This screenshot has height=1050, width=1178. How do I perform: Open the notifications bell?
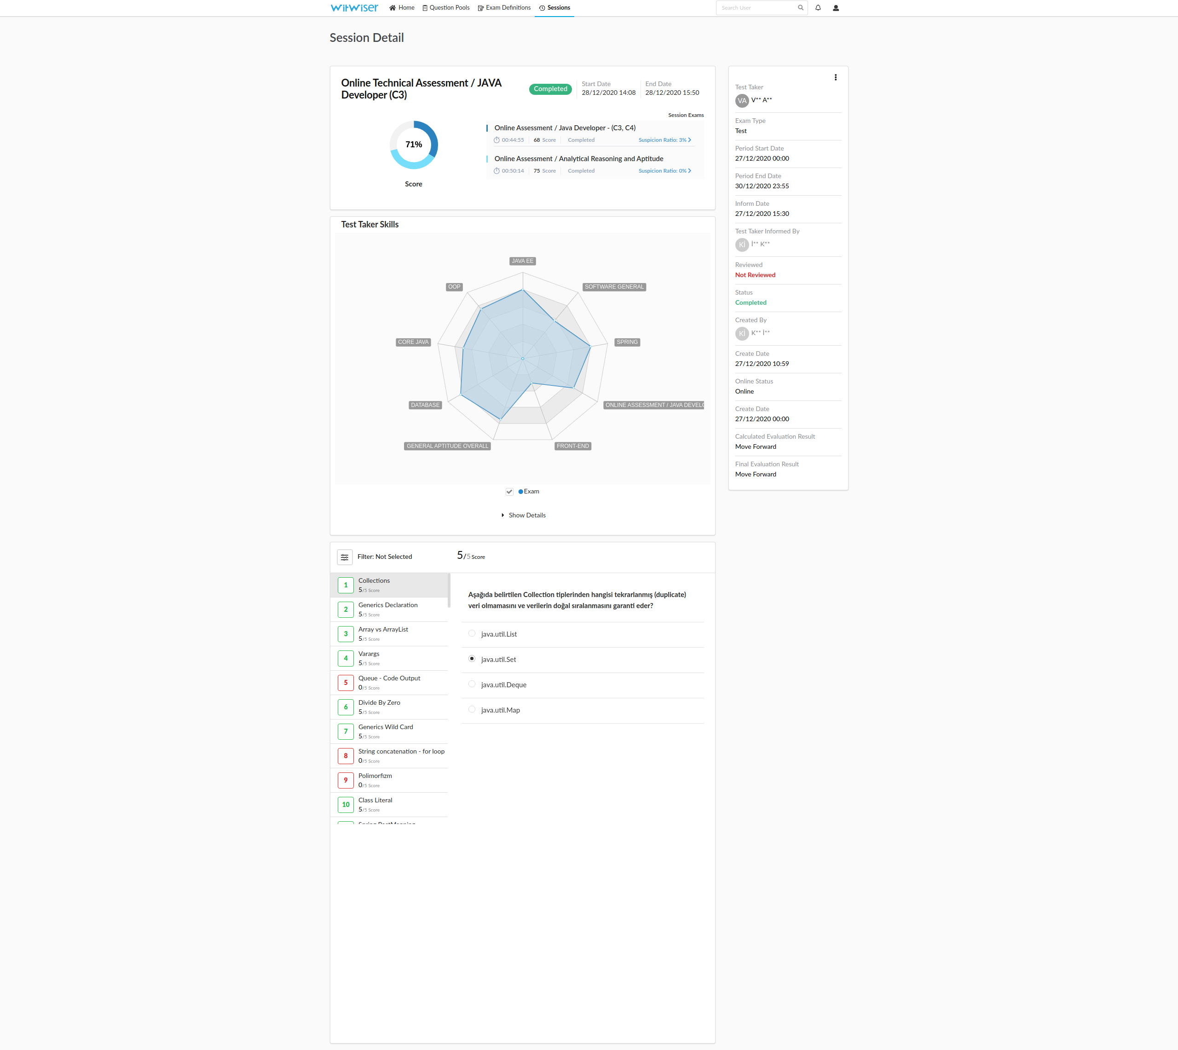point(818,7)
